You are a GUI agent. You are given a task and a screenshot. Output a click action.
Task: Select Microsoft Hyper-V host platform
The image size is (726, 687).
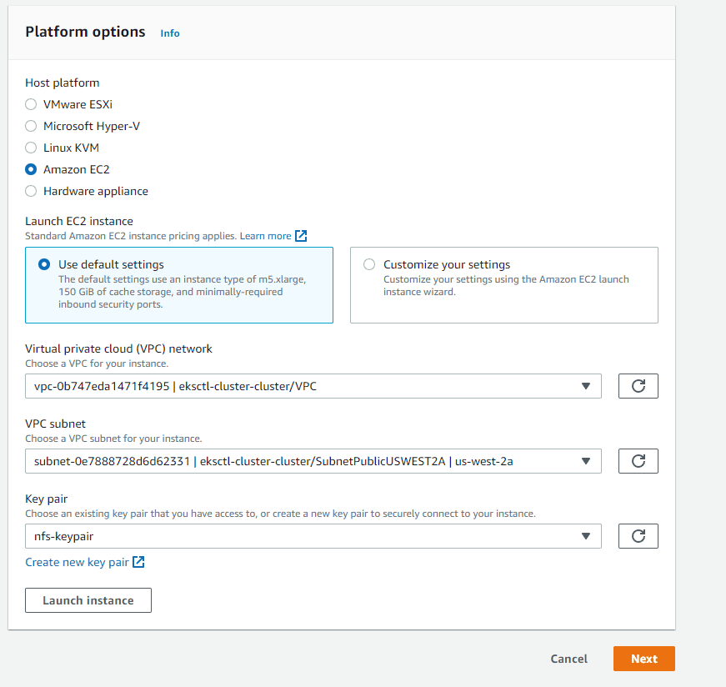(31, 126)
